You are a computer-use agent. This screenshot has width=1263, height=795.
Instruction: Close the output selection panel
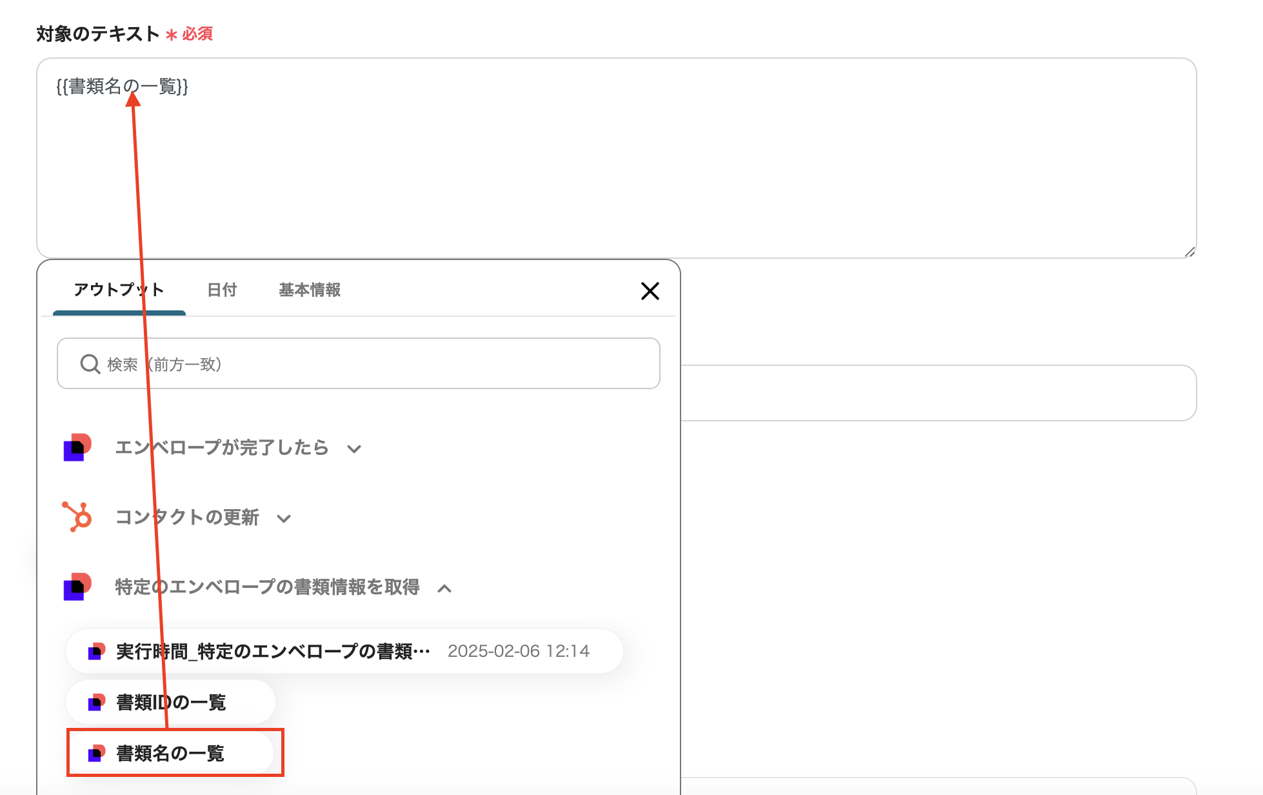pos(650,291)
